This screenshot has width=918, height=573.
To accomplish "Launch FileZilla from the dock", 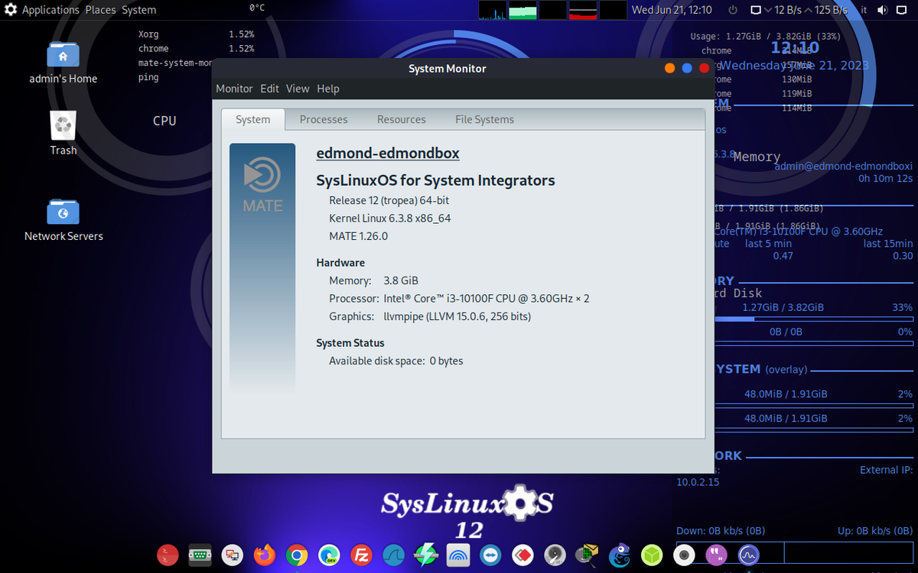I will [x=360, y=555].
